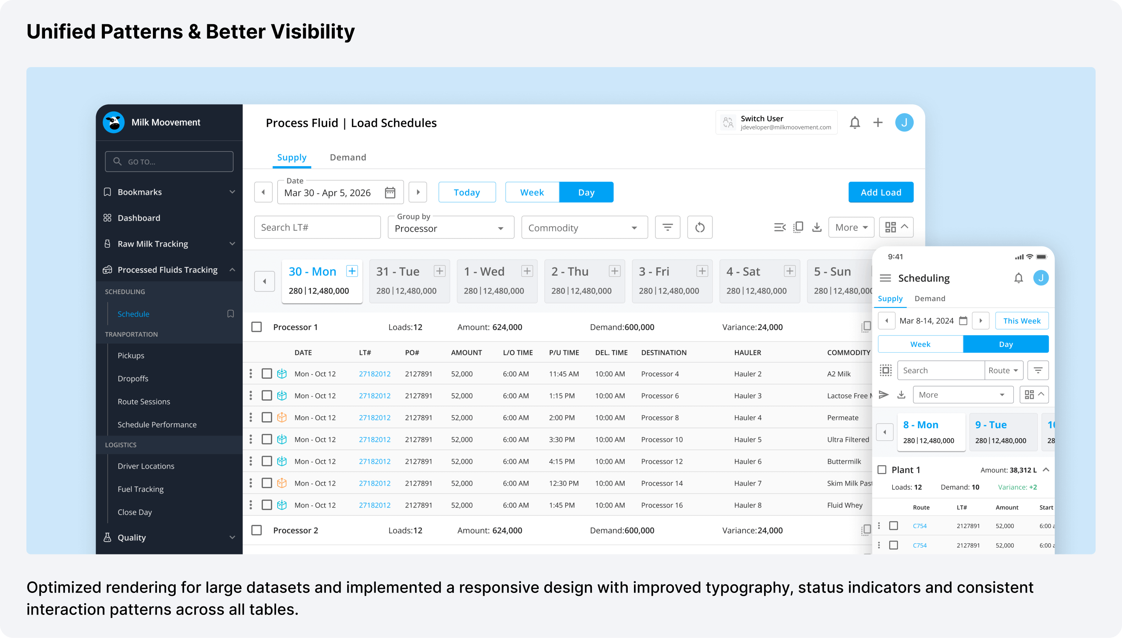Switch to the desktop Demand tab
Screen dimensions: 1122x638
pos(348,157)
